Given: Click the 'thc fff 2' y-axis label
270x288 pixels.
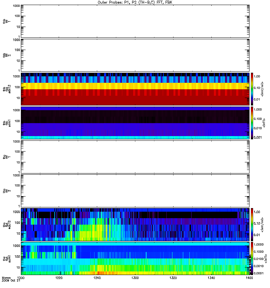Looking at the screenshot, I should click(6, 191).
